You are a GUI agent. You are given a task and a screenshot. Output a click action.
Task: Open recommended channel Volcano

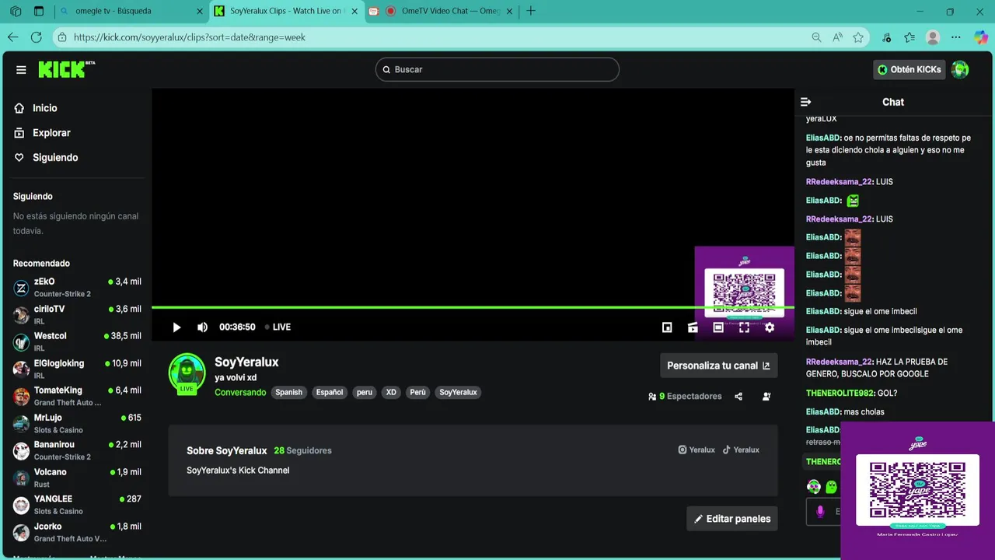click(77, 478)
